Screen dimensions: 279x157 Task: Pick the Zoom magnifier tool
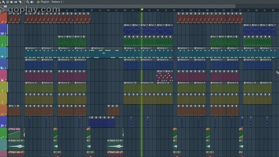pos(28,2)
